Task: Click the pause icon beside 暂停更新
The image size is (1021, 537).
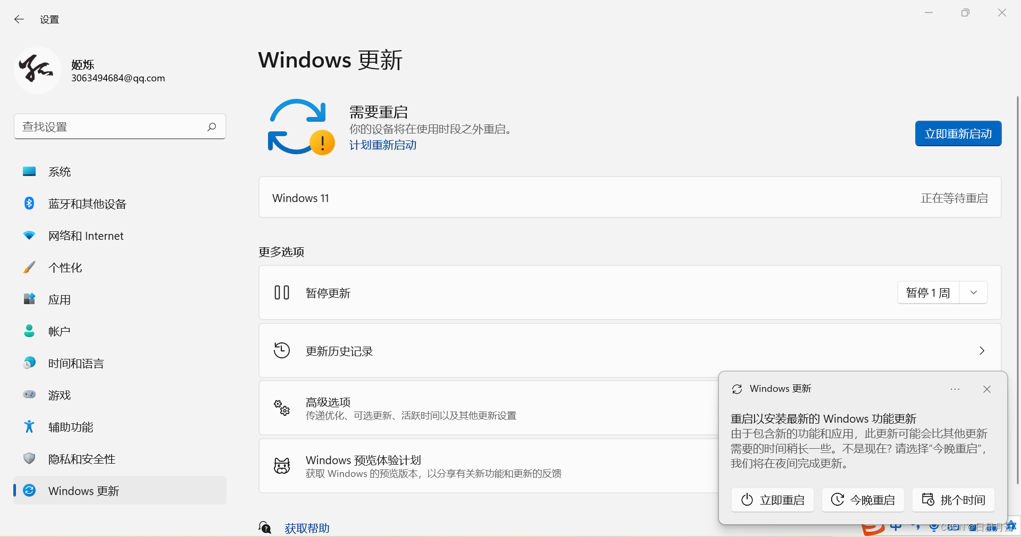Action: pyautogui.click(x=282, y=292)
